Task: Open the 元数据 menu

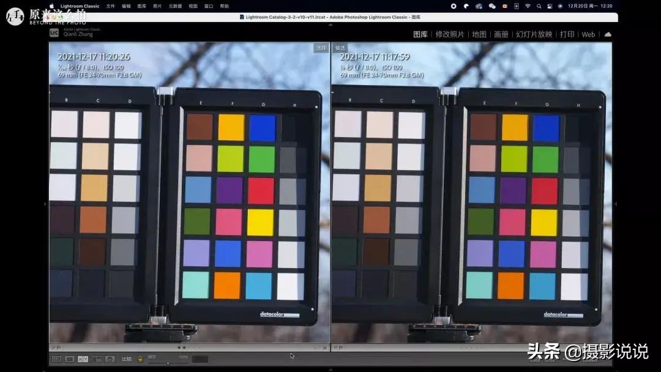Action: [x=175, y=6]
